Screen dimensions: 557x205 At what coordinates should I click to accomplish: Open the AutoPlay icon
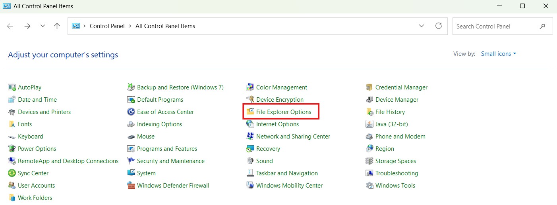[x=12, y=87]
